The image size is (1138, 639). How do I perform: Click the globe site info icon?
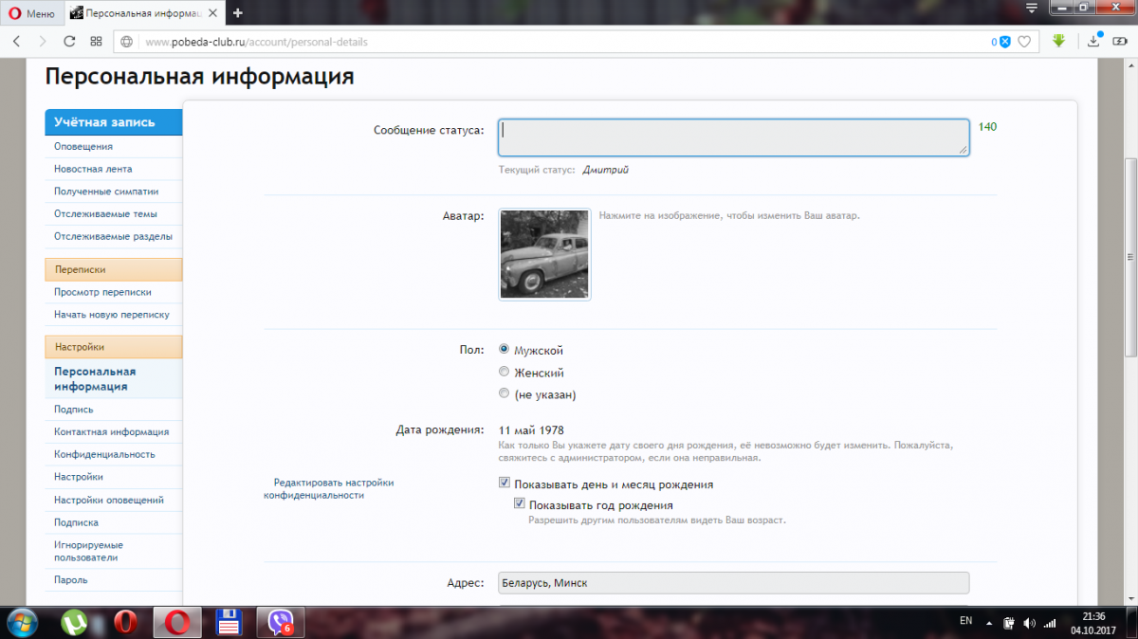[x=127, y=42]
